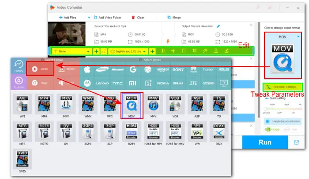309x179 pixels.
Task: Select the MPG format icon
Action: [x=110, y=104]
